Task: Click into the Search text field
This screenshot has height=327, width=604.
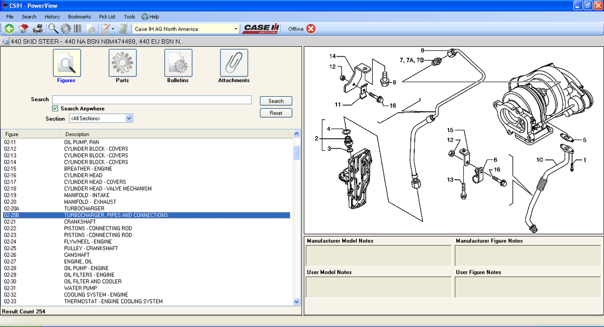Action: tap(151, 100)
